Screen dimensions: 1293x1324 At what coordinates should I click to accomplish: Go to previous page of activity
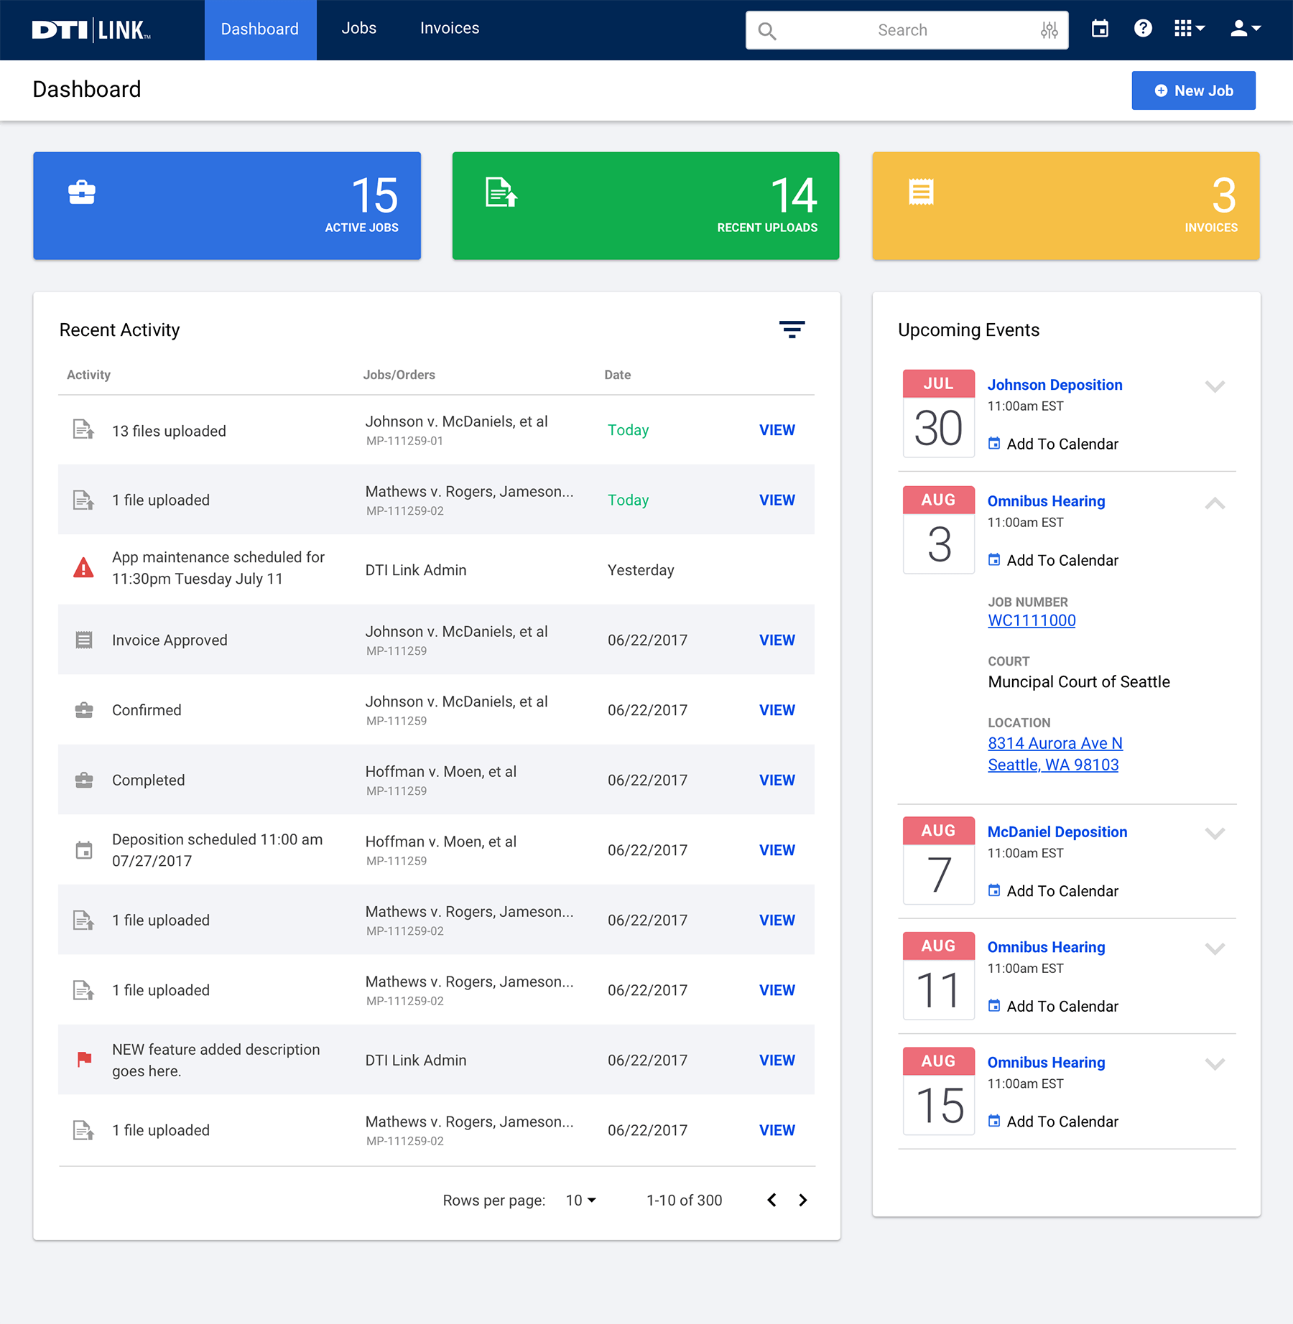771,1200
